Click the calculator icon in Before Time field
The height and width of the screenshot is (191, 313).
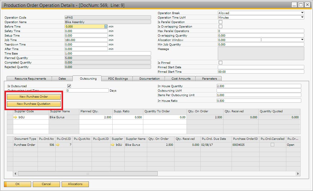(x=106, y=27)
